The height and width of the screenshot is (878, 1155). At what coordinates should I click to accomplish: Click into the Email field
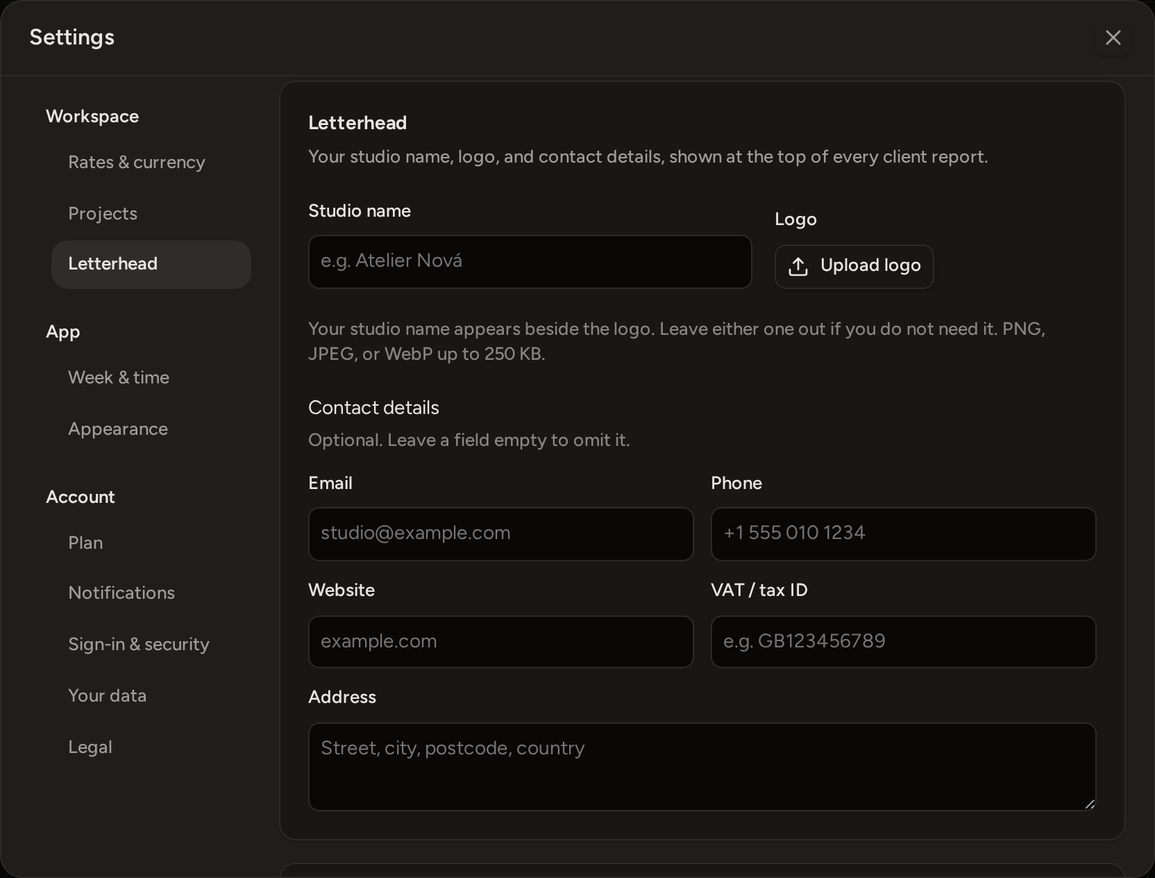tap(500, 534)
